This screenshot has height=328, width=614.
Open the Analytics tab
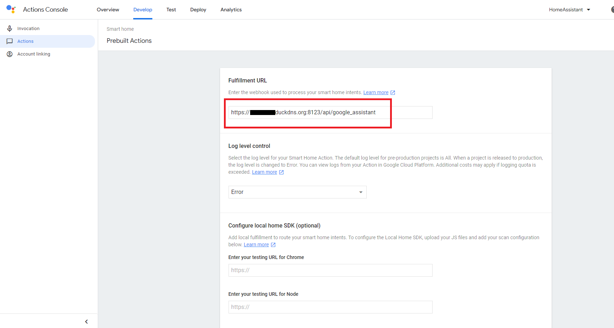pos(231,10)
